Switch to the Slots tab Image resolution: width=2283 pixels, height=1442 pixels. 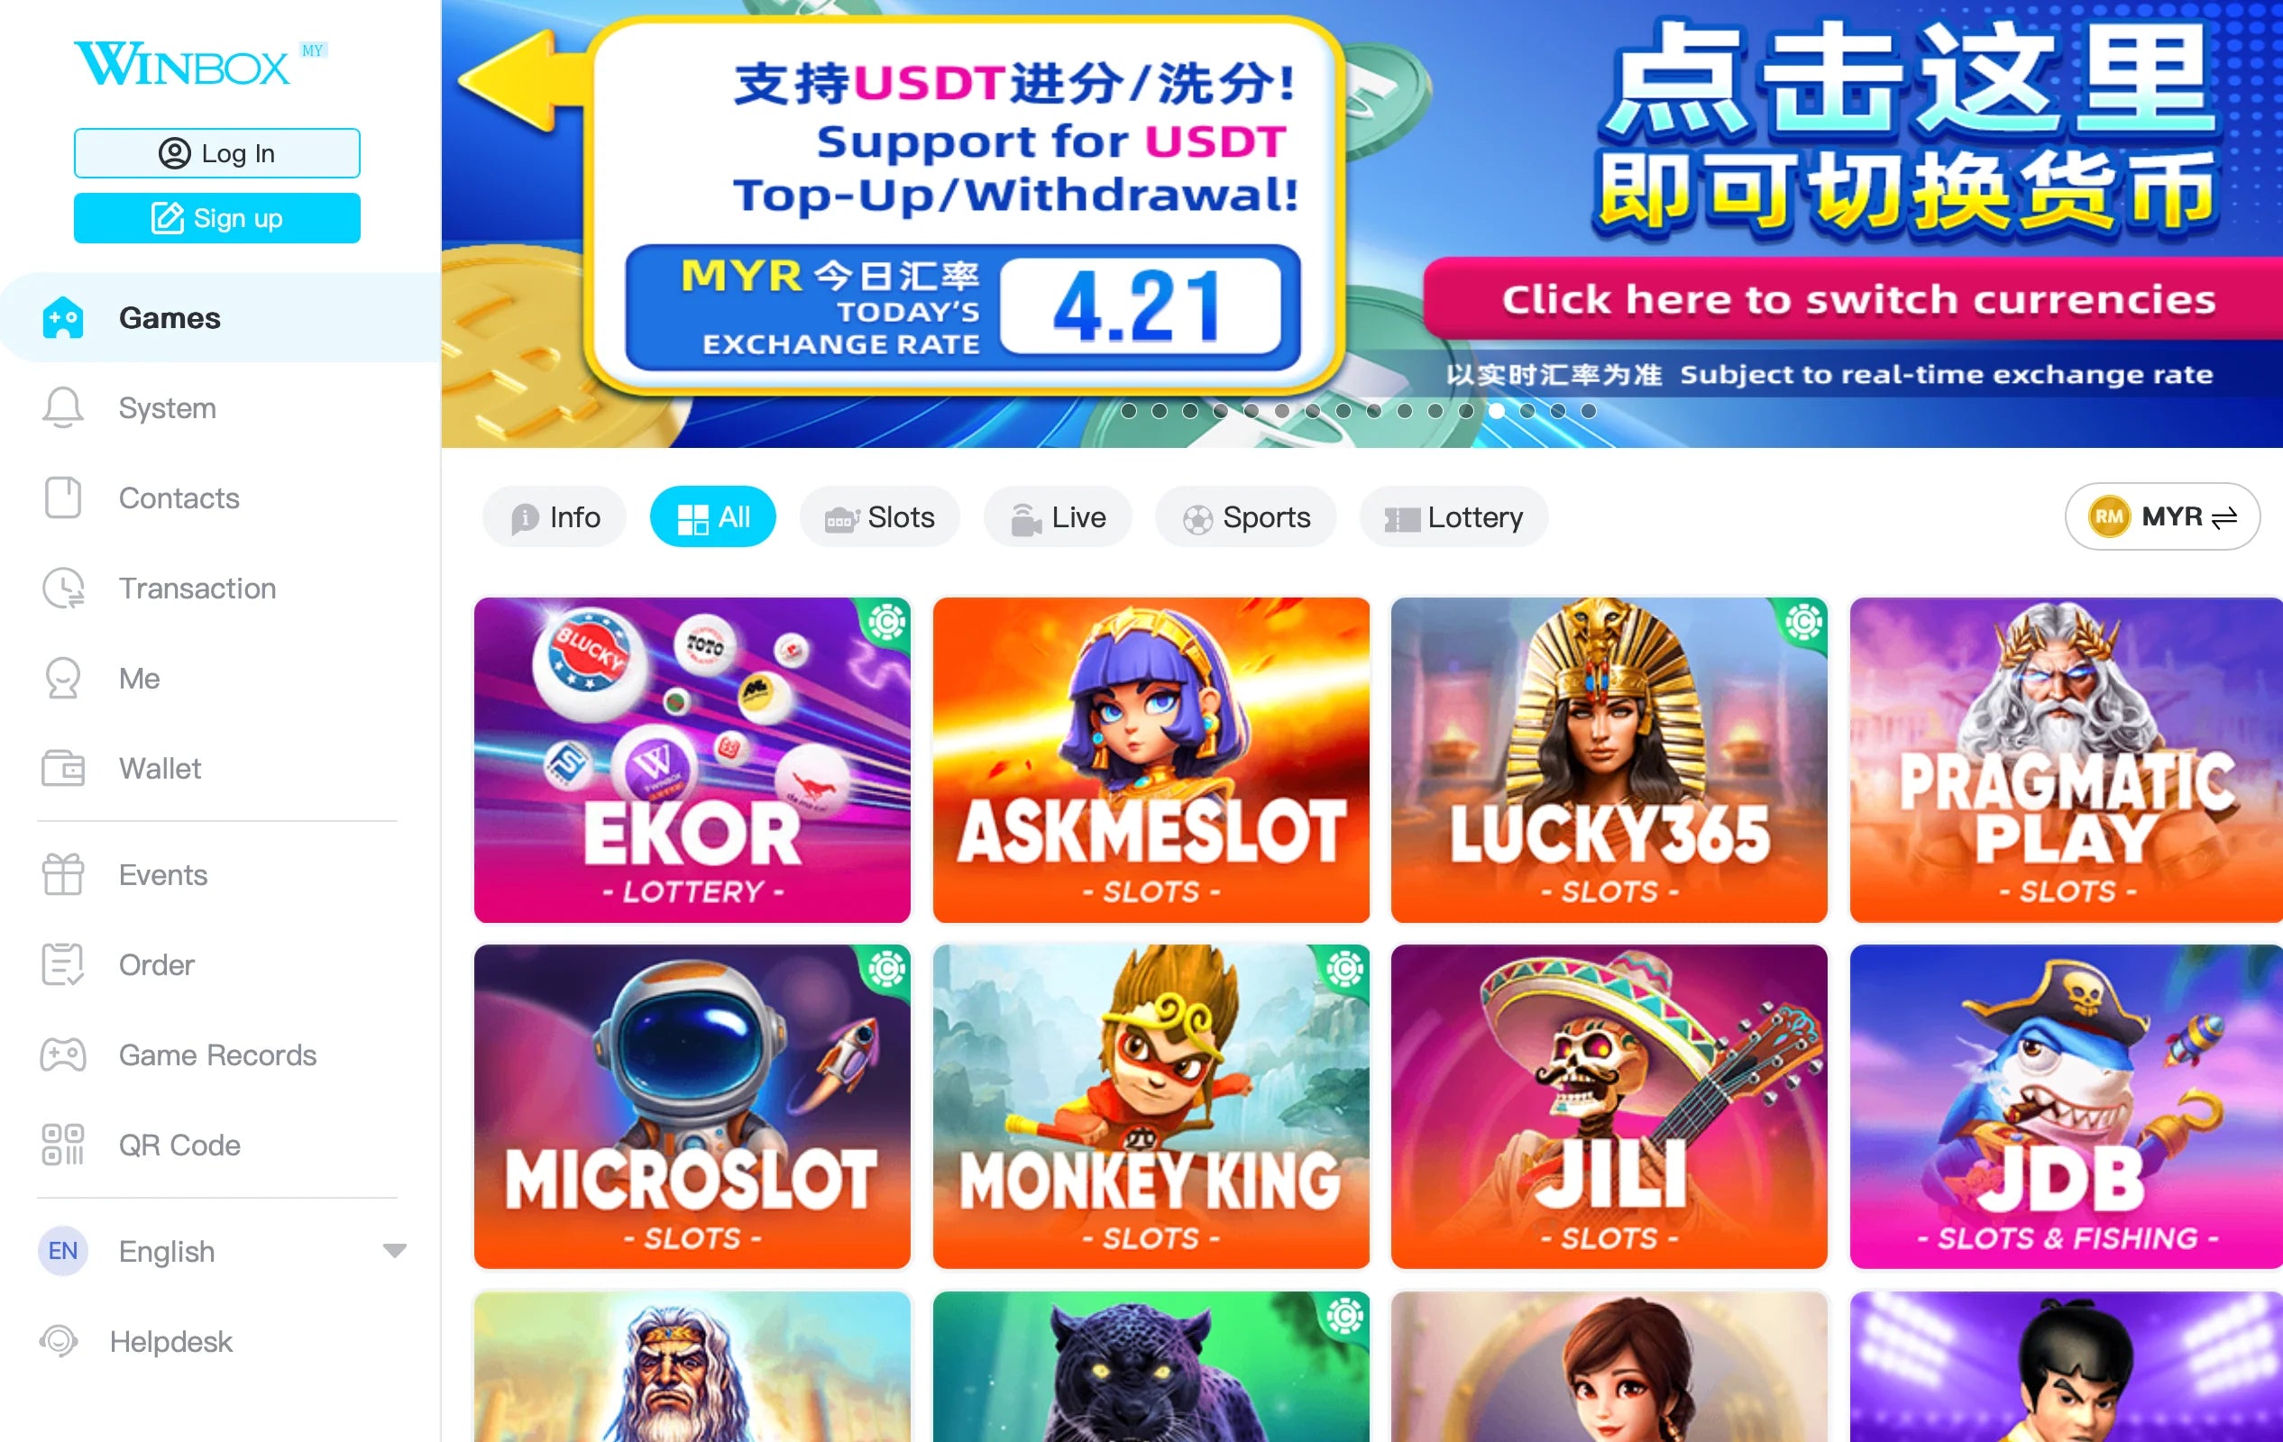coord(879,517)
